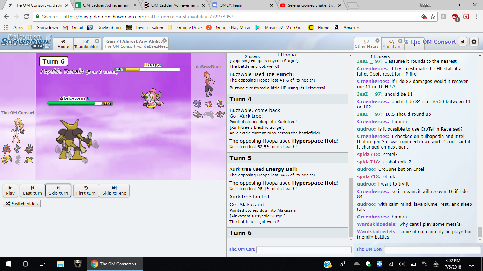Reload the page in Chrome
483x271 pixels.
coord(26,17)
